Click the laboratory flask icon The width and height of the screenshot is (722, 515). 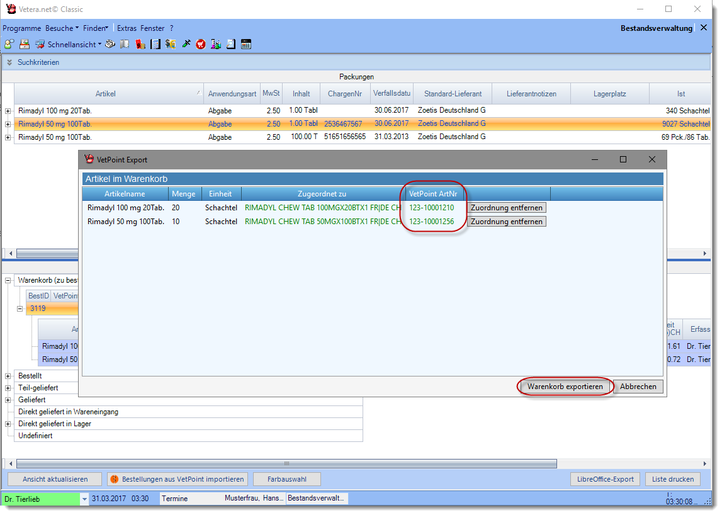point(216,45)
